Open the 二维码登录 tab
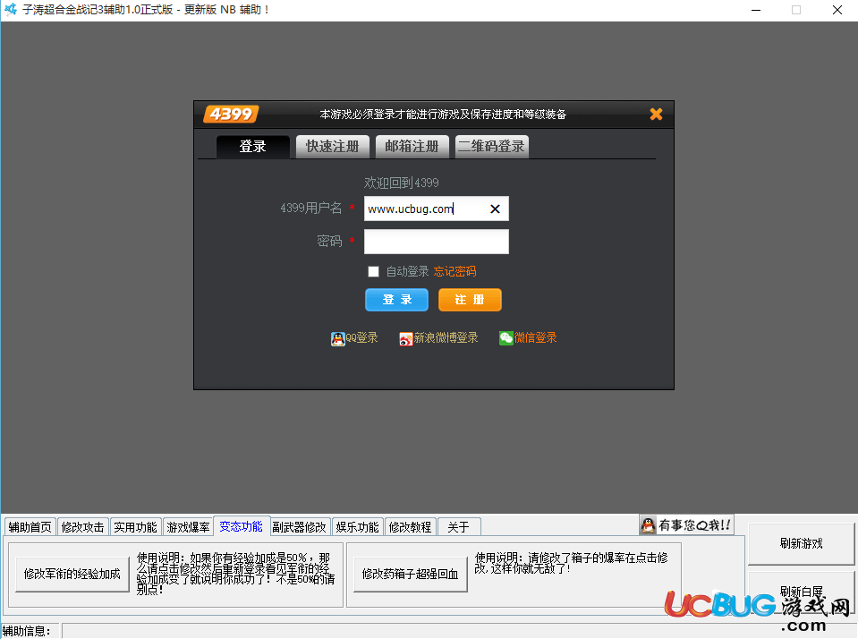 click(492, 146)
